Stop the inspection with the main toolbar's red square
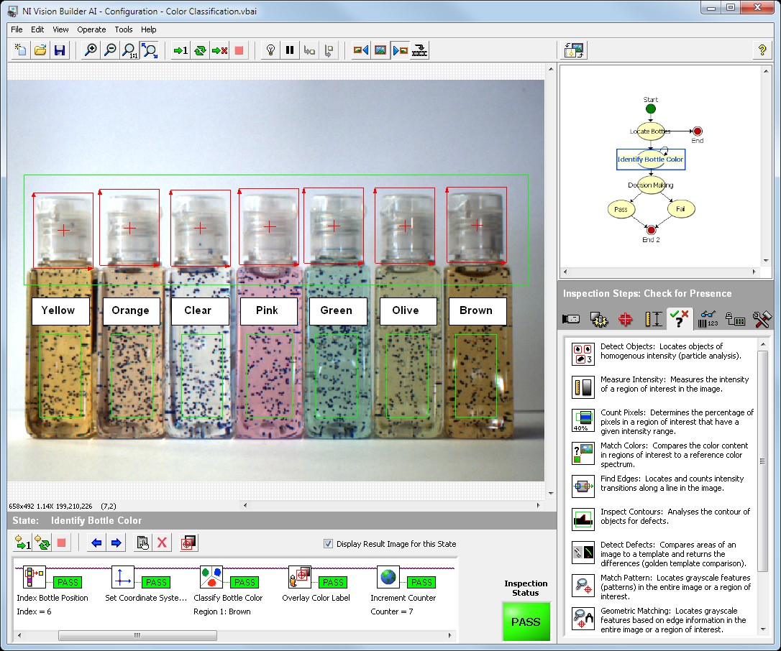This screenshot has height=651, width=781. (239, 50)
